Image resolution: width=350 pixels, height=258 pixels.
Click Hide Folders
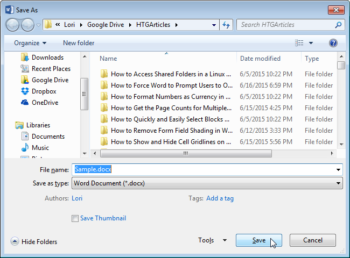point(34,241)
